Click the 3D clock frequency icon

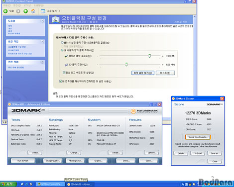[66, 65]
